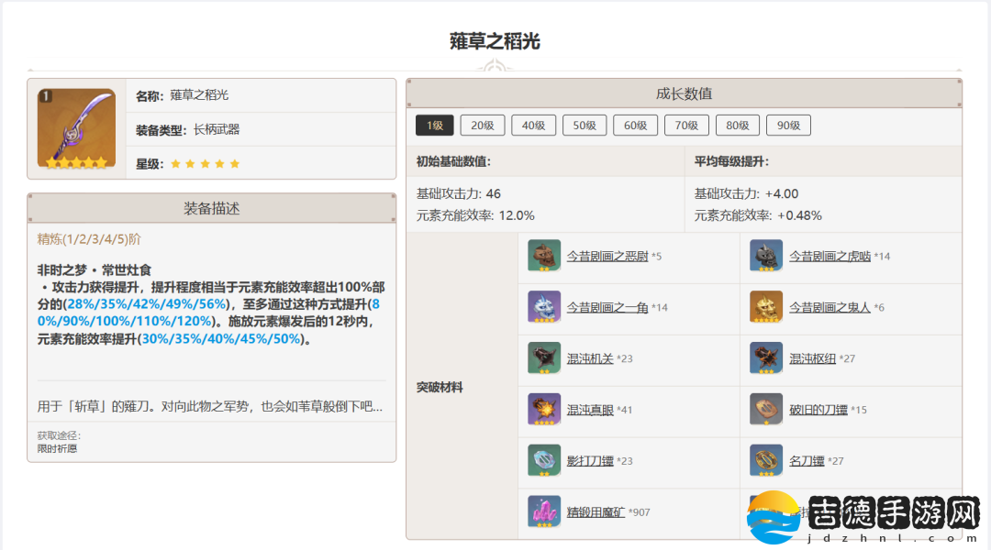
Task: Click the 今昔剧画之鬼人 material icon
Action: tap(766, 307)
